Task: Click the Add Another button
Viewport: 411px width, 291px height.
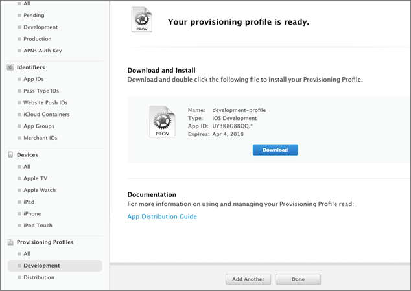Action: [248, 279]
